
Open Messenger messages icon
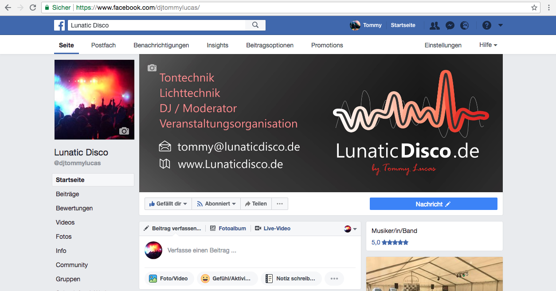coord(450,25)
